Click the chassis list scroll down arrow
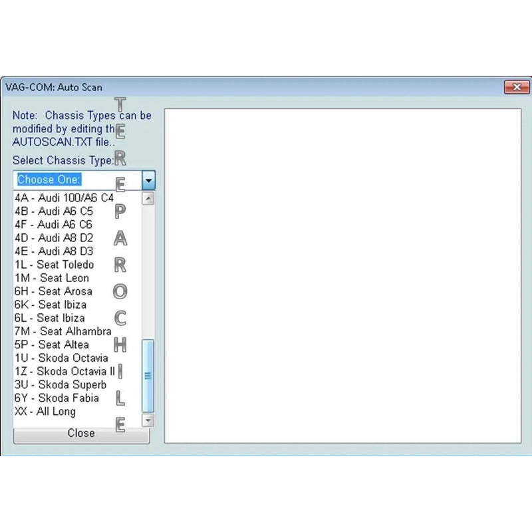Screen dimensions: 532x532 coord(148,420)
